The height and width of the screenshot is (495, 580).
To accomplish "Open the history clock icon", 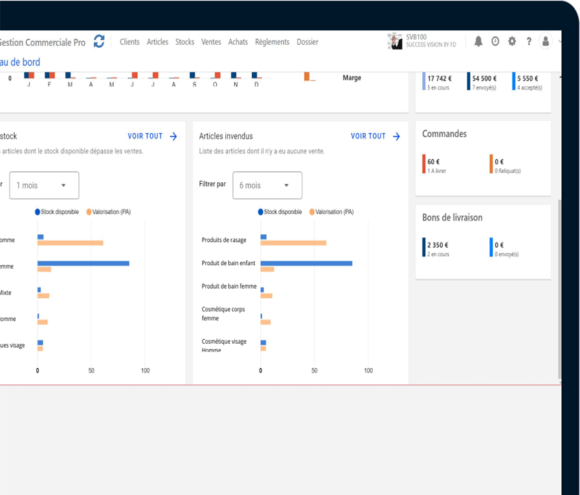I will [x=495, y=41].
